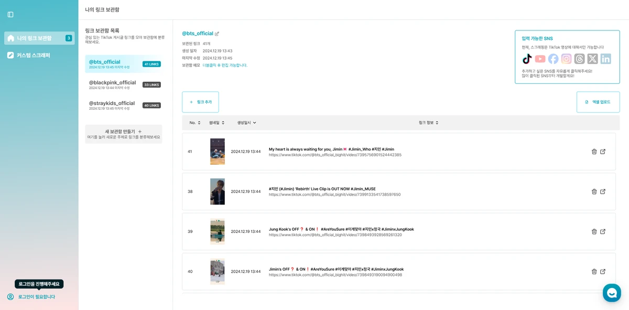Click thumbnail of row 41 video
This screenshot has height=310, width=629.
point(218,152)
